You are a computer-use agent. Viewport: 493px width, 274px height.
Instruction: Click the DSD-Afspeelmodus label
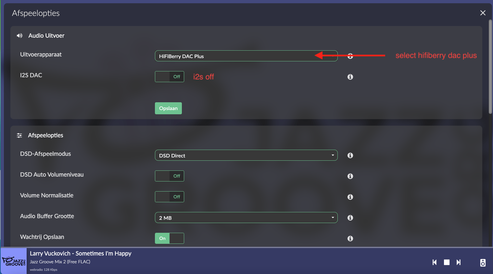click(45, 154)
